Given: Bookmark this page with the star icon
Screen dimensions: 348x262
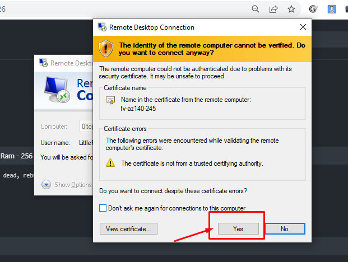Looking at the screenshot, I should 291,9.
